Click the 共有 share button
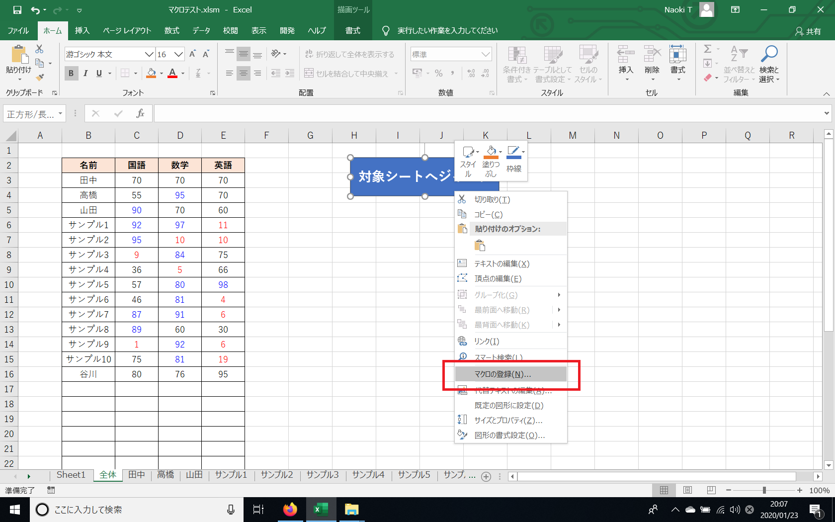835x522 pixels. (x=809, y=31)
